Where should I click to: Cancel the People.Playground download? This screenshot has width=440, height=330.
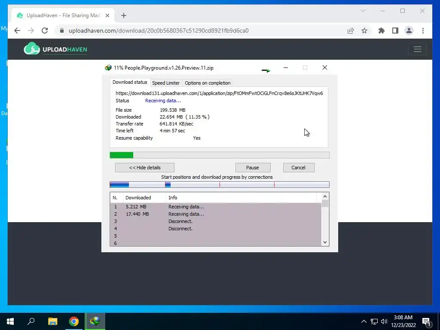[299, 168]
